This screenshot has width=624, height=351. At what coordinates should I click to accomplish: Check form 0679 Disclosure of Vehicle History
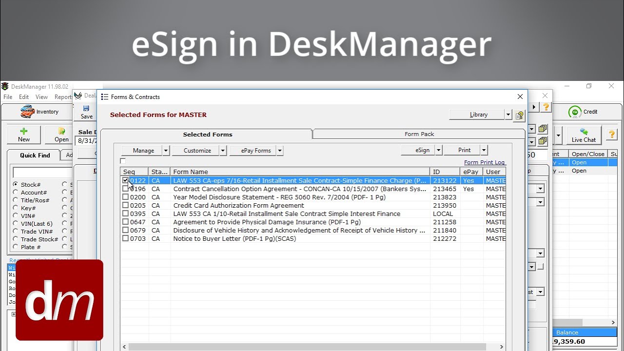pyautogui.click(x=125, y=230)
